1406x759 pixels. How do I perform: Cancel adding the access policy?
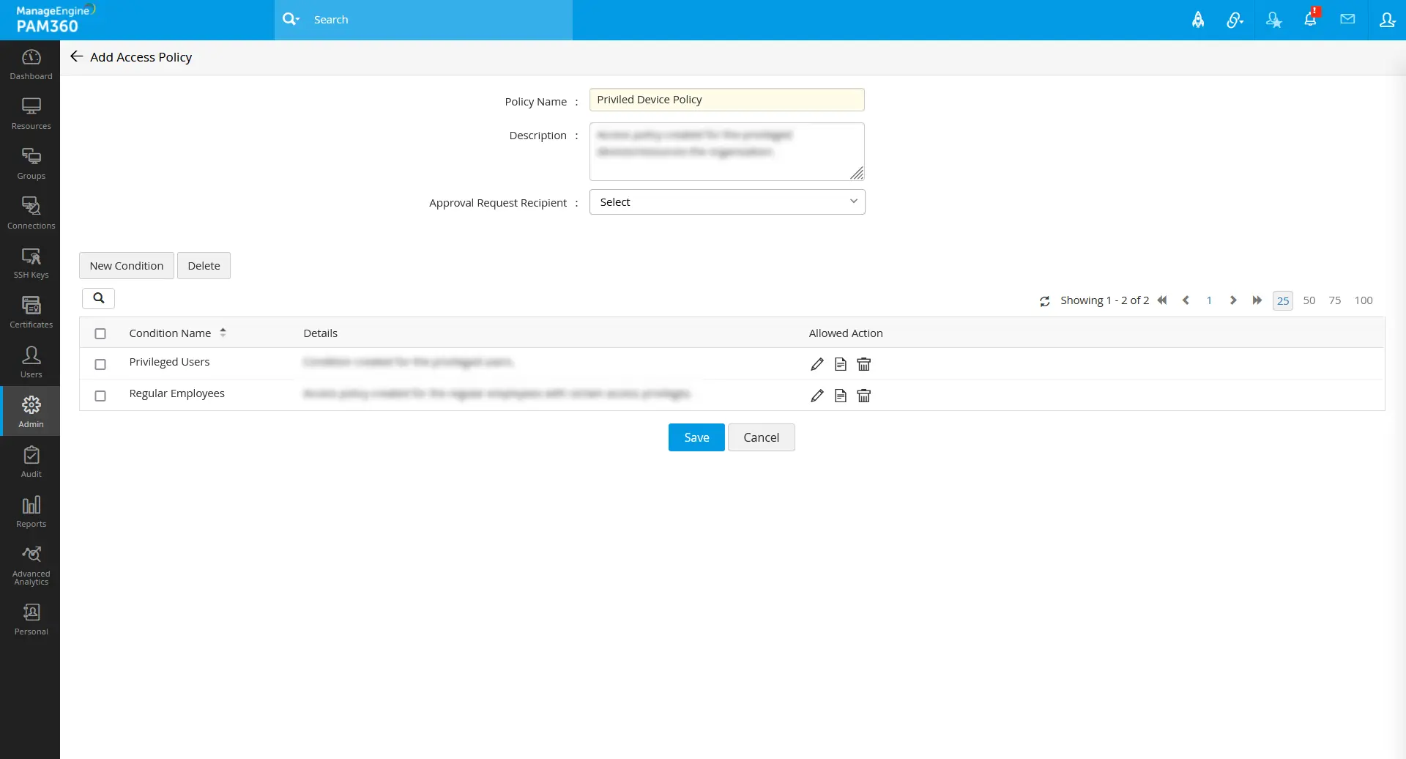762,437
